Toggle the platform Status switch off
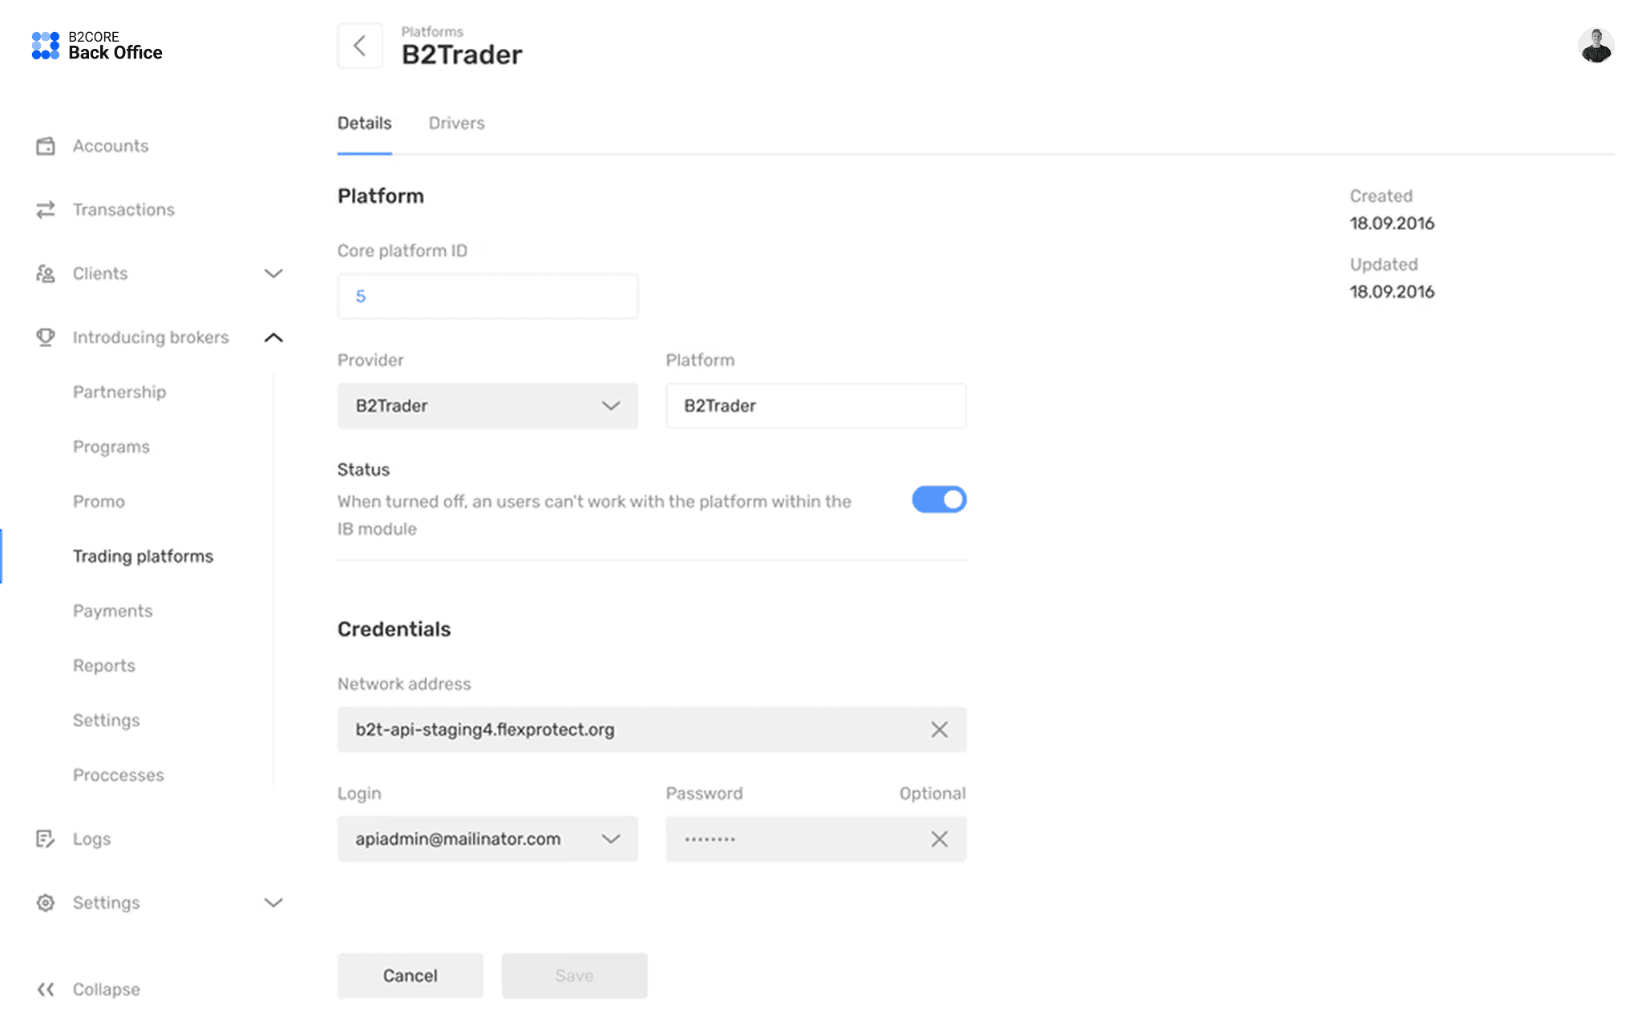Viewport: 1642px width, 1026px height. pos(939,499)
